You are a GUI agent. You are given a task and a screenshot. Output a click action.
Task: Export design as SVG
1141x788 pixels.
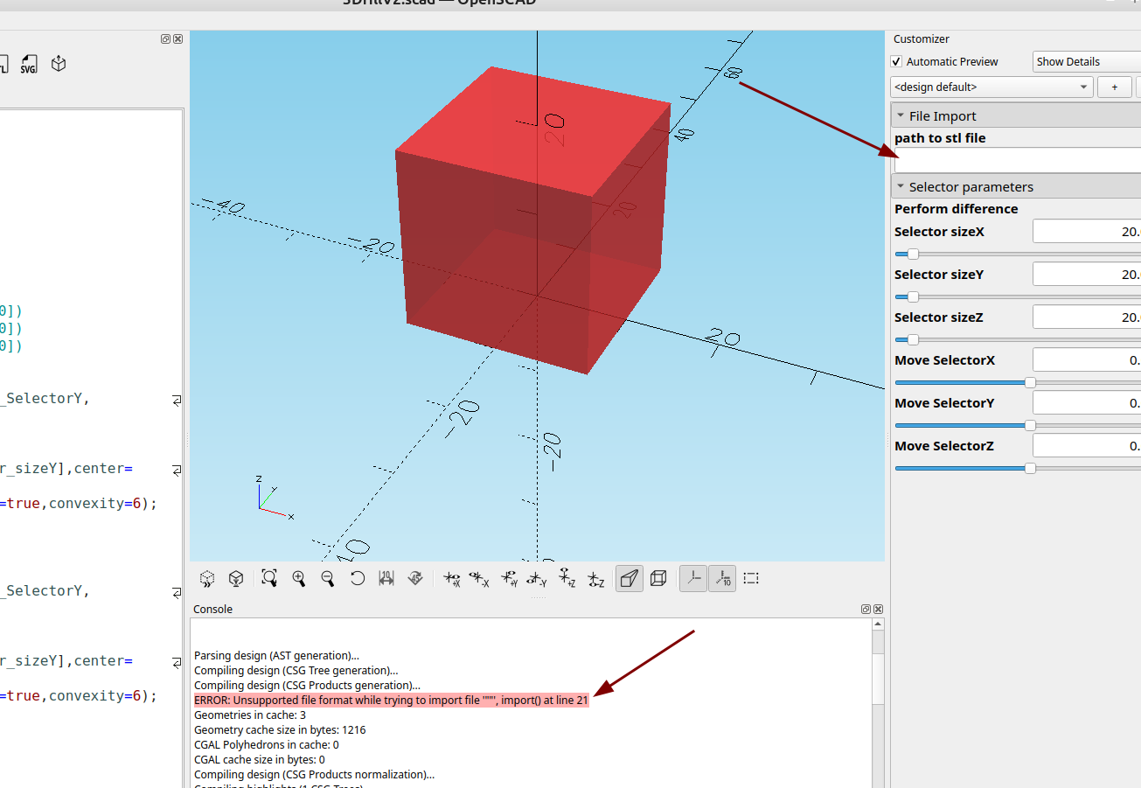pos(29,64)
